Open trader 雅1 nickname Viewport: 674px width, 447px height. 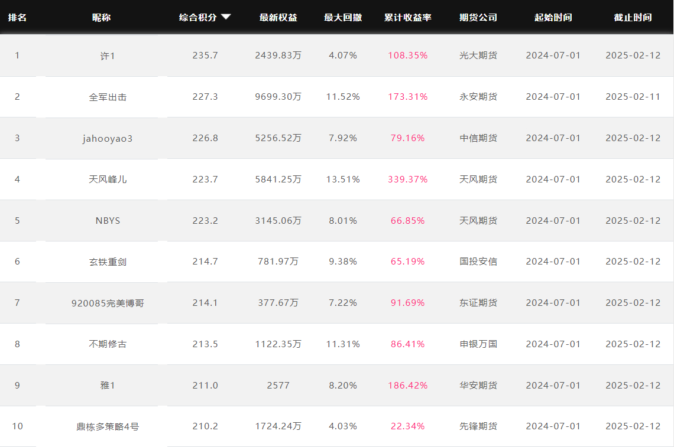pos(108,386)
